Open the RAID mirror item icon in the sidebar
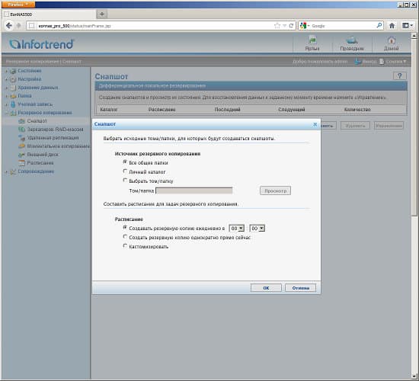Viewport: 419px width, 381px height. [x=22, y=130]
